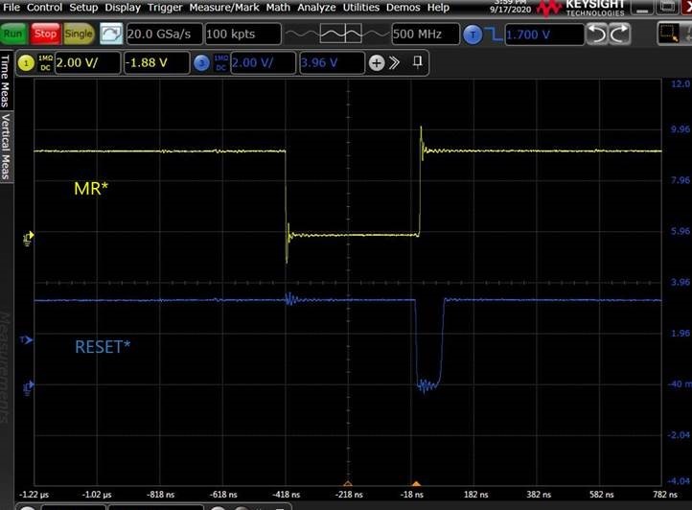Click the blue trigger T icon

473,35
